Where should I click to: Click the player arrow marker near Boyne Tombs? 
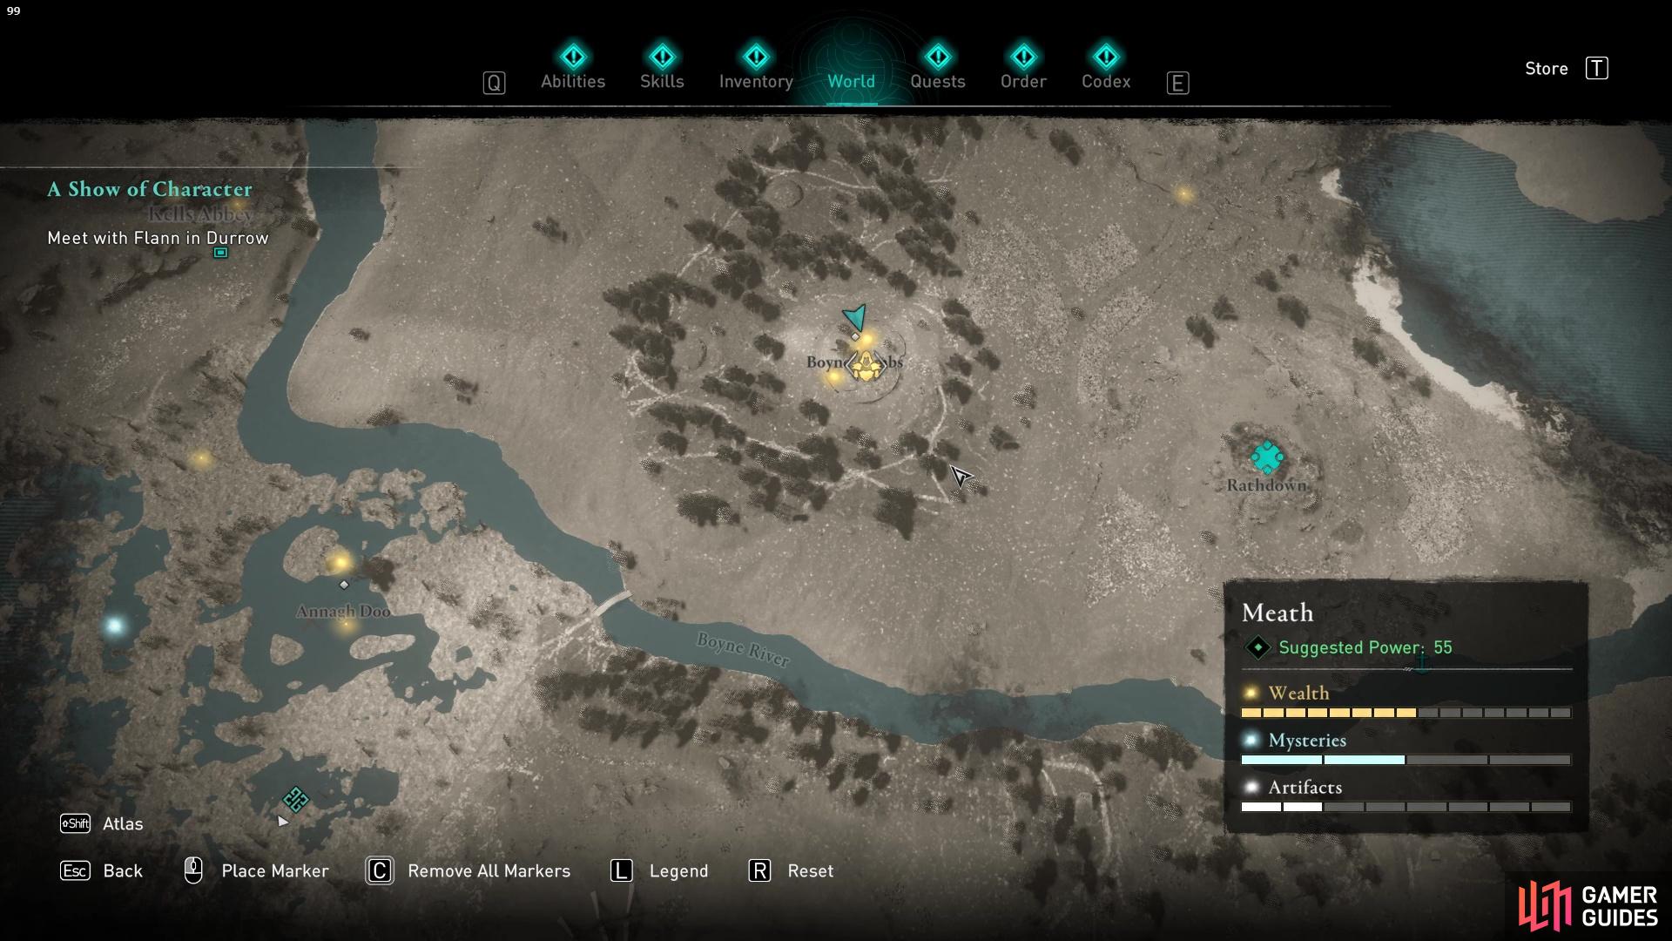855,316
